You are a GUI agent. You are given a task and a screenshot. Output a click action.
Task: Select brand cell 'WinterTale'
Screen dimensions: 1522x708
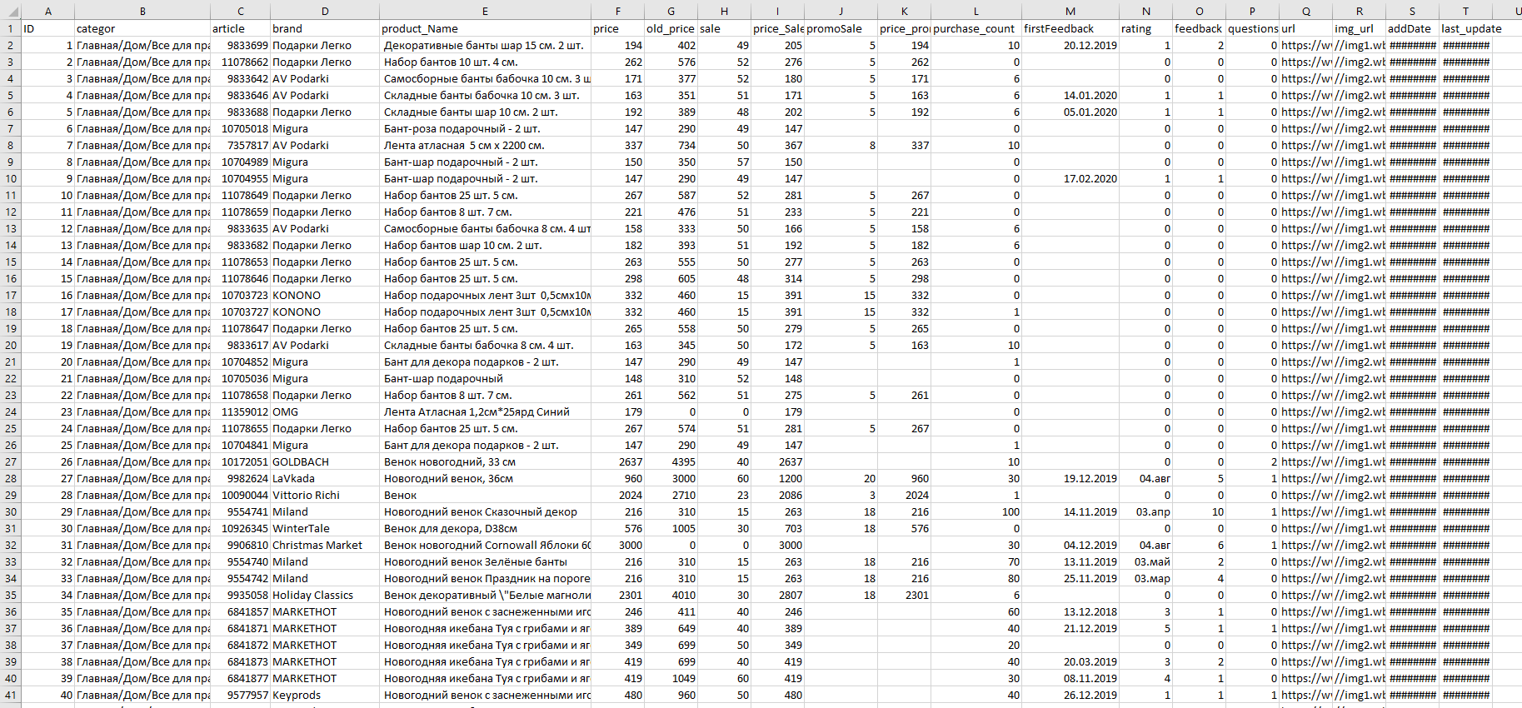click(x=325, y=528)
